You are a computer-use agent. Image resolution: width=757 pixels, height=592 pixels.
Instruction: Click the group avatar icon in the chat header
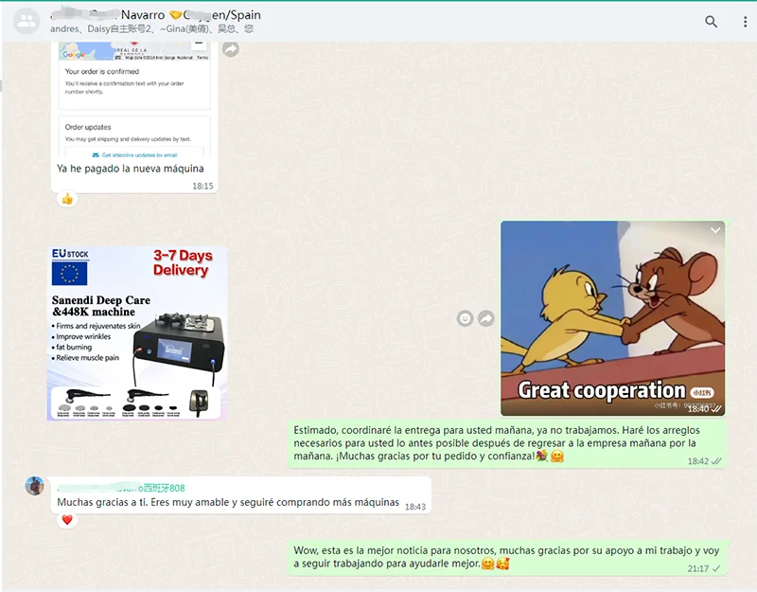pos(26,21)
